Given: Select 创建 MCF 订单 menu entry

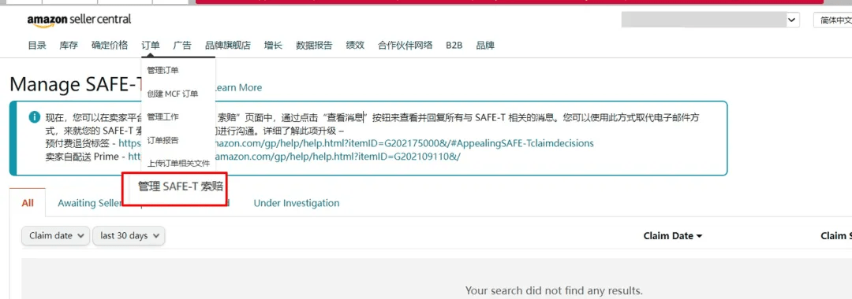Looking at the screenshot, I should (173, 94).
